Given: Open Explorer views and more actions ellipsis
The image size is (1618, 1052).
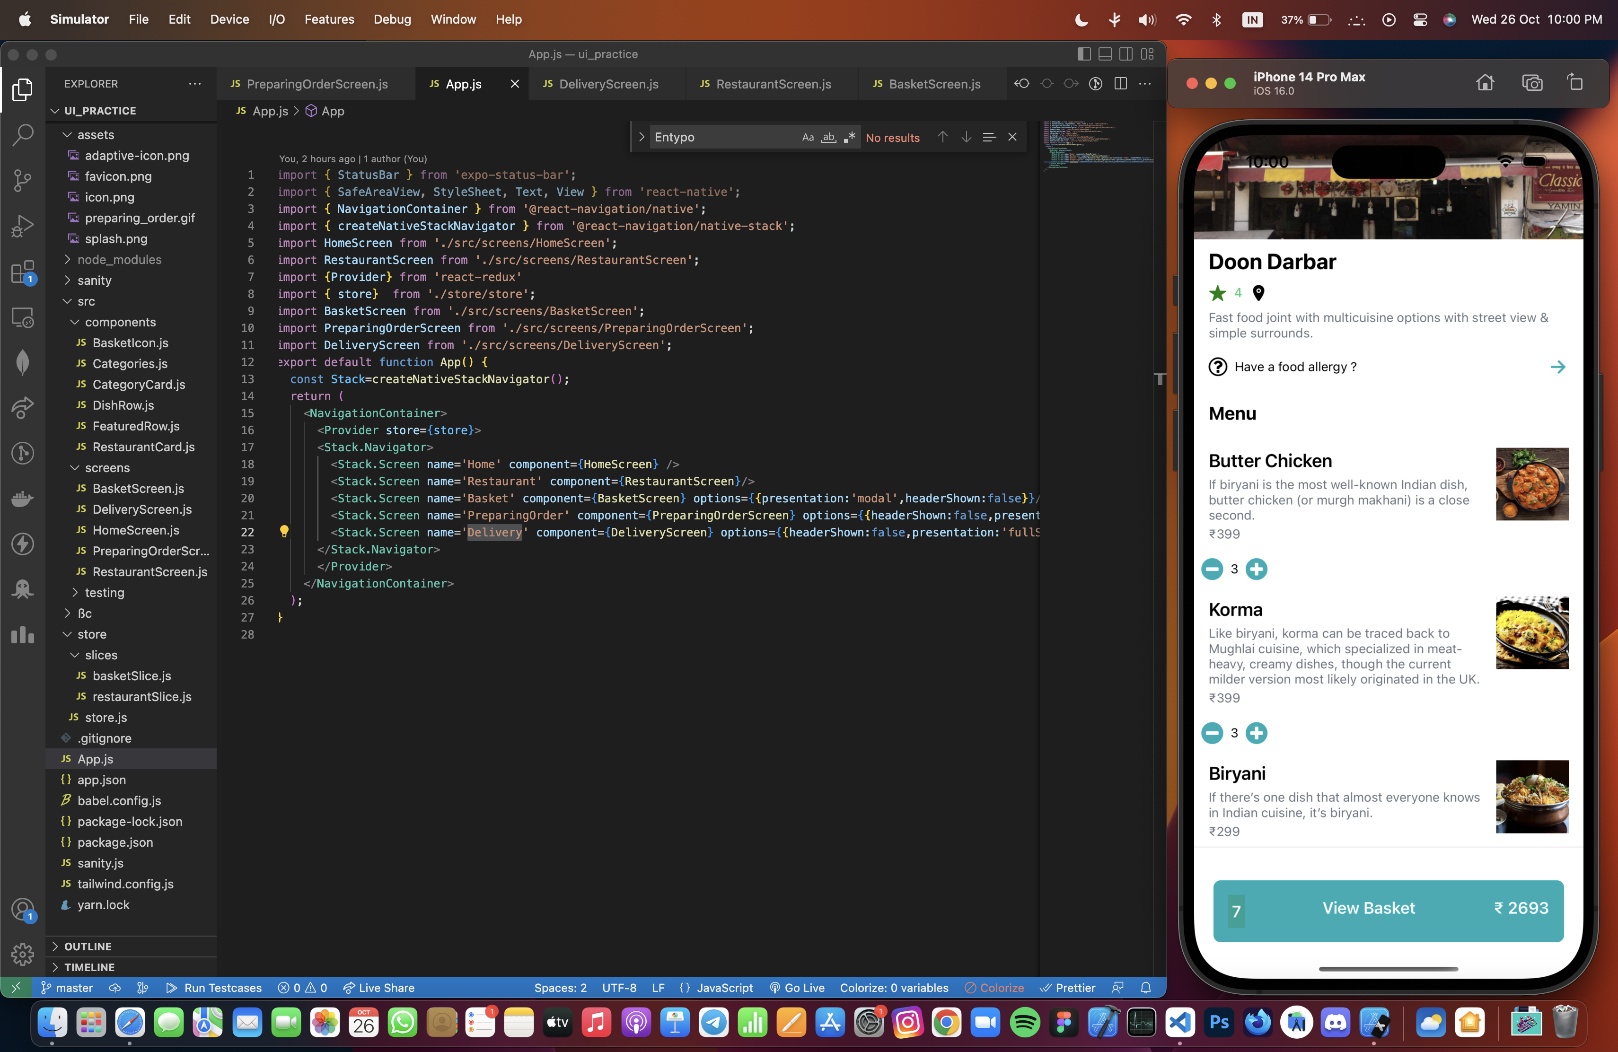Looking at the screenshot, I should click(x=195, y=84).
